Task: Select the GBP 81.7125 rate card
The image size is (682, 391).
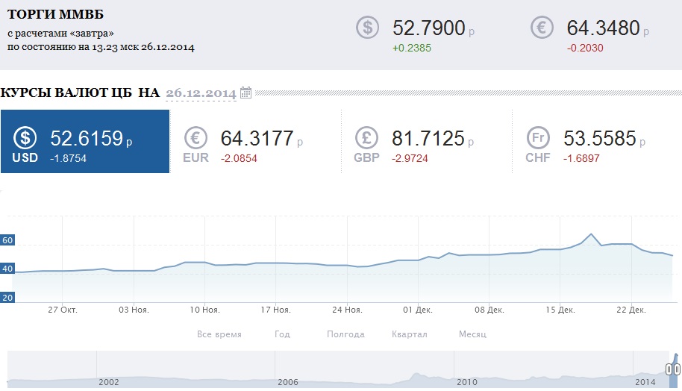Action: point(427,141)
